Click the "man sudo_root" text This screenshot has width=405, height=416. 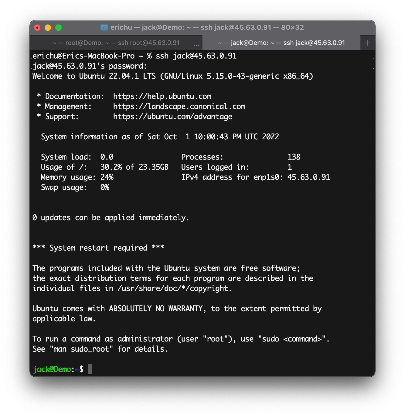click(x=81, y=349)
